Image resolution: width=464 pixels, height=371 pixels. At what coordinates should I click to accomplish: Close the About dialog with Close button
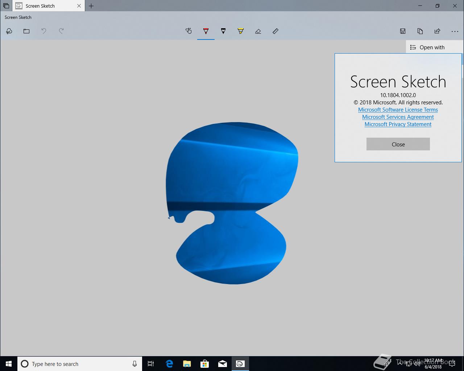[x=398, y=144]
